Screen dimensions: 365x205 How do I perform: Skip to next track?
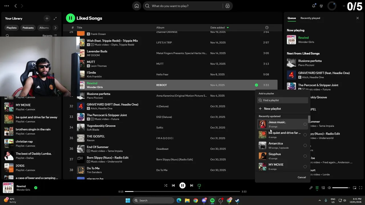click(192, 185)
